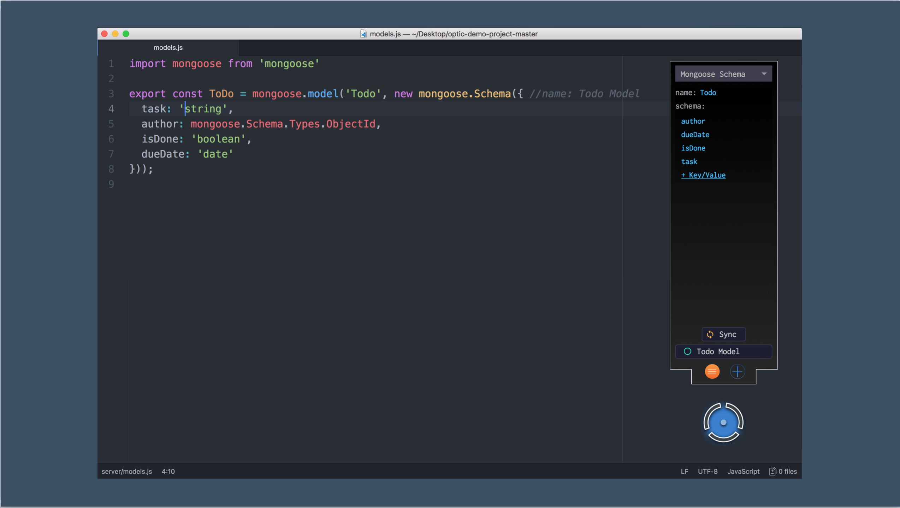The height and width of the screenshot is (508, 900).
Task: Open the LF line ending selector
Action: click(x=684, y=471)
